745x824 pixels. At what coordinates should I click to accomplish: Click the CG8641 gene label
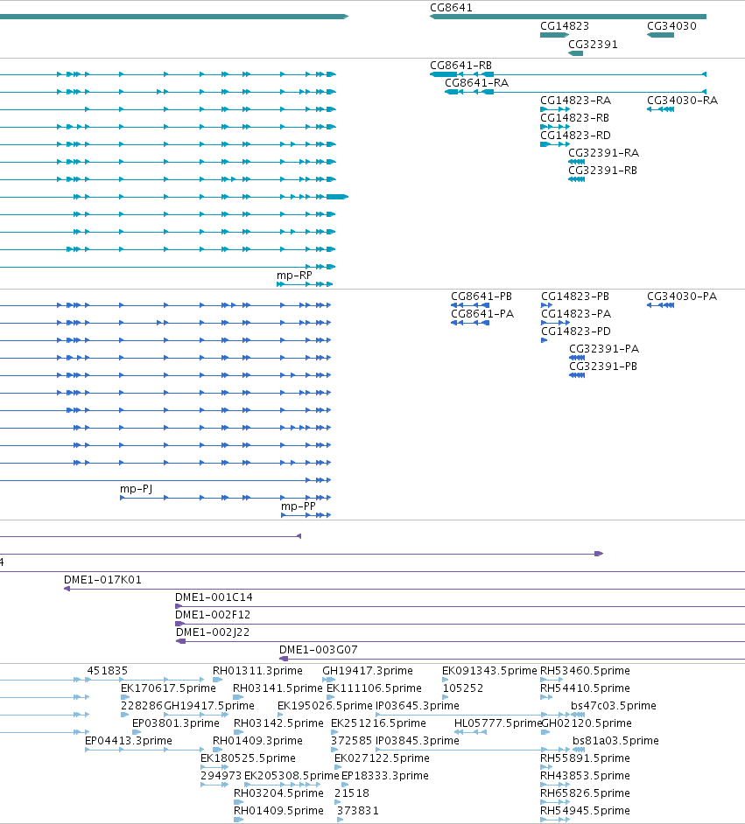point(451,8)
